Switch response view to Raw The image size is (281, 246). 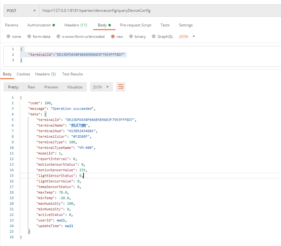[31, 87]
